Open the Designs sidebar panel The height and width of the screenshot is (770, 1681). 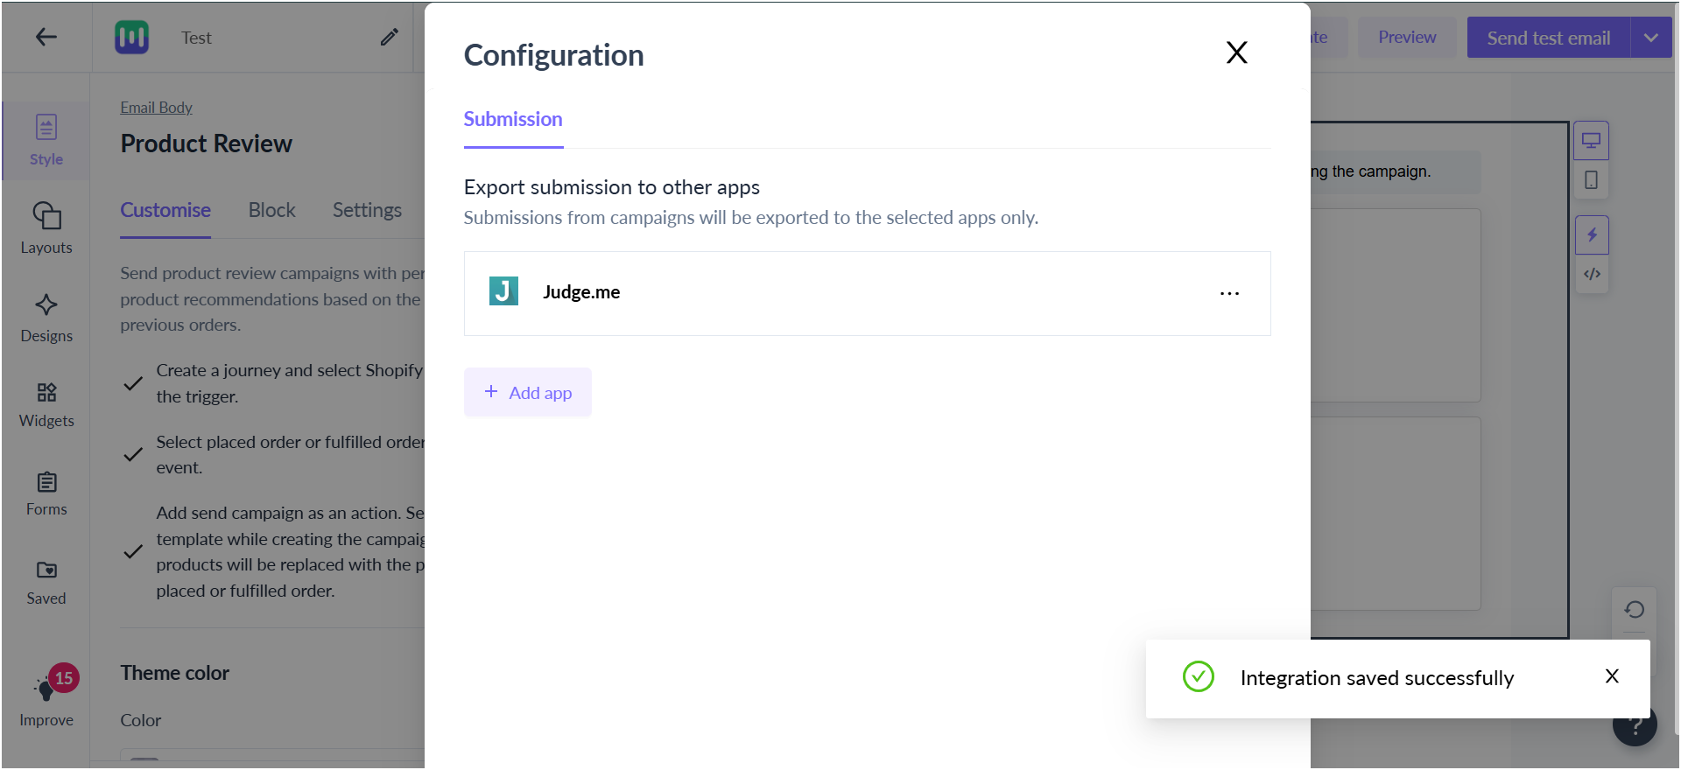pos(46,318)
